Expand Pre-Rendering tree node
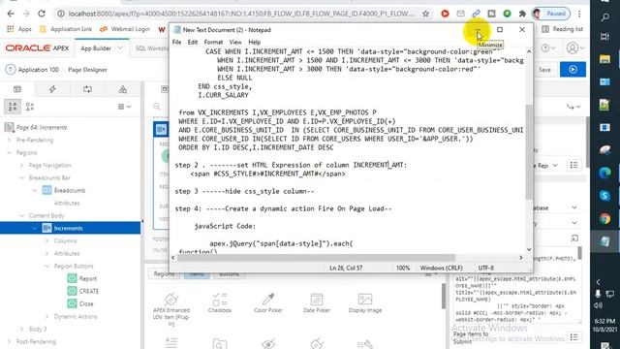 tap(10, 140)
